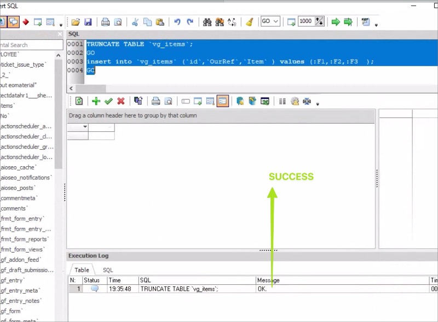Select the aioseo_cache table in list
Screen dimensions: 438x322
pyautogui.click(x=19, y=167)
